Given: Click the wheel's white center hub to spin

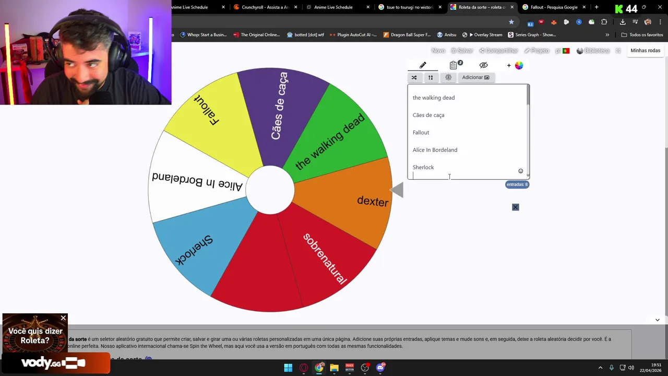Looking at the screenshot, I should click(x=270, y=190).
